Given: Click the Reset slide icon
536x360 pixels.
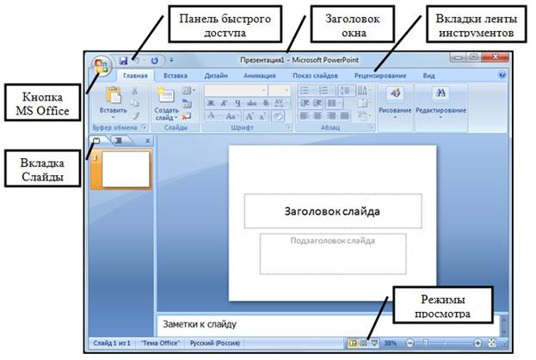Looking at the screenshot, I should point(187,103).
